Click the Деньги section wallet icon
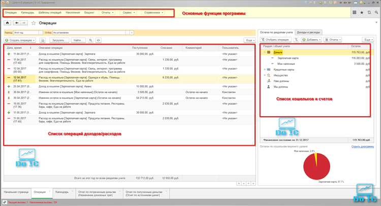 pyautogui.click(x=269, y=52)
